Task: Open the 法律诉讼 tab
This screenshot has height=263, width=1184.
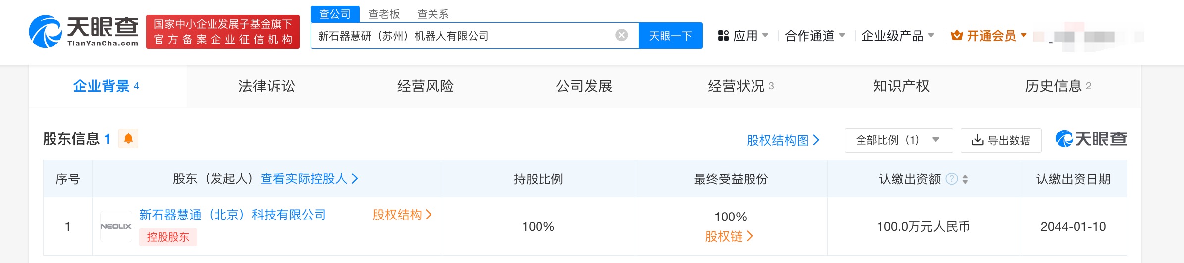Action: tap(267, 86)
